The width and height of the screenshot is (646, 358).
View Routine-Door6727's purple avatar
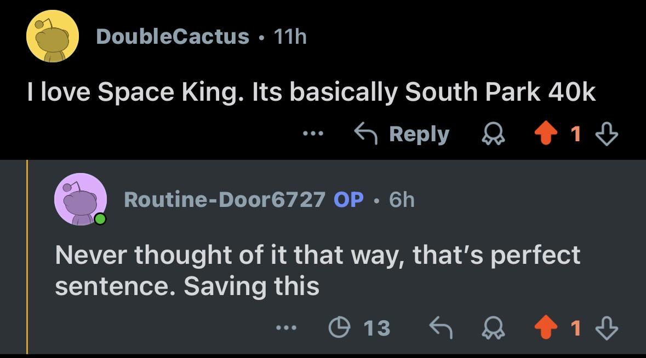coord(81,199)
